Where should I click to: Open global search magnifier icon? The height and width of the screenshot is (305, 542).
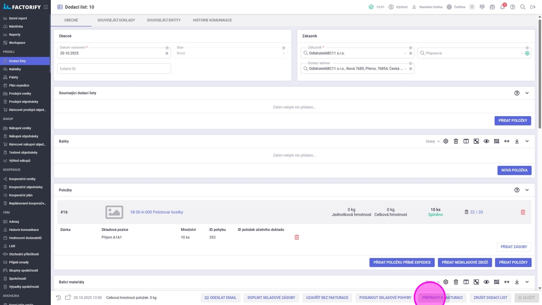(523, 7)
